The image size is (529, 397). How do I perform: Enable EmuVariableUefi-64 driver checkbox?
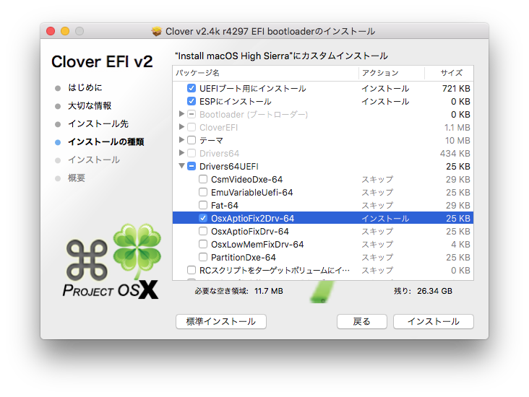(x=203, y=192)
